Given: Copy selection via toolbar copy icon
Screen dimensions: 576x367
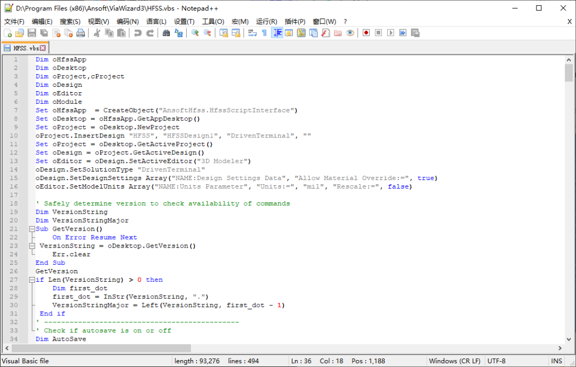Looking at the screenshot, I should pos(109,33).
